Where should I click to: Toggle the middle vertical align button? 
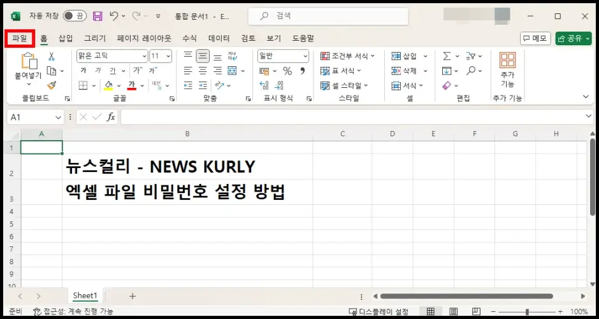[203, 56]
